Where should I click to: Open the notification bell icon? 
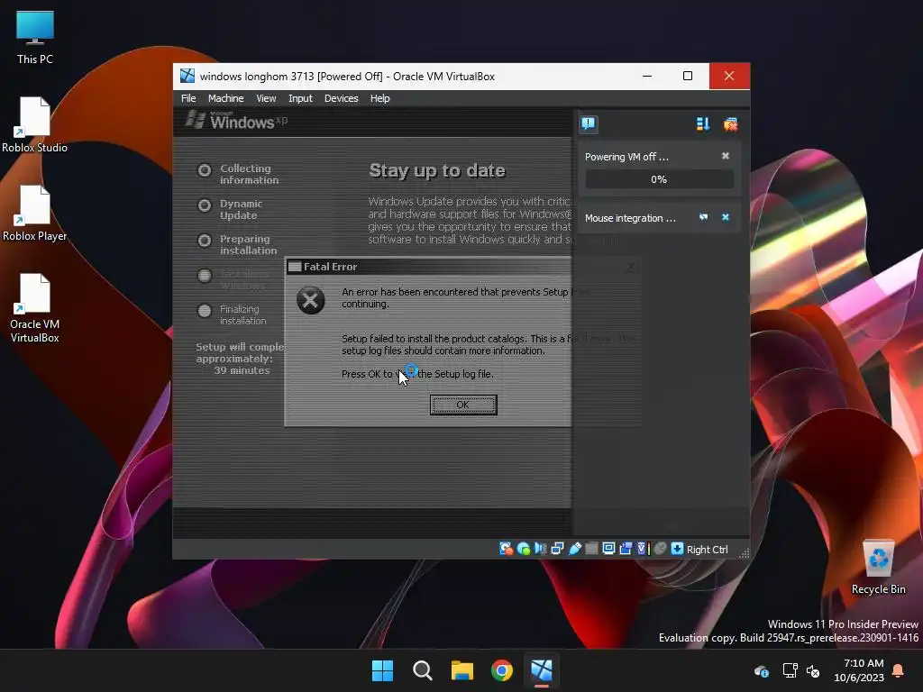(899, 670)
